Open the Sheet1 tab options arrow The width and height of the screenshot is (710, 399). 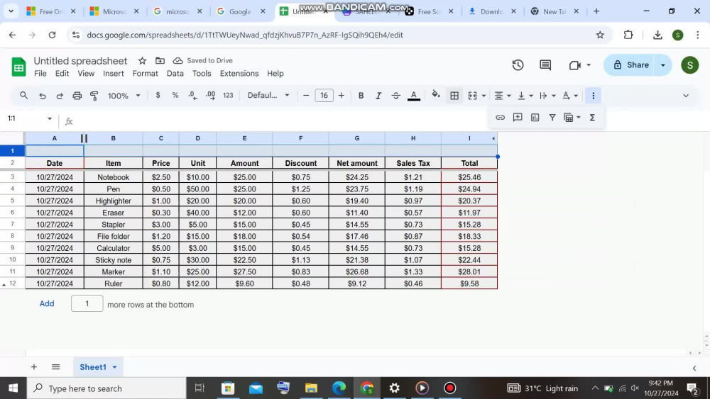pyautogui.click(x=114, y=367)
